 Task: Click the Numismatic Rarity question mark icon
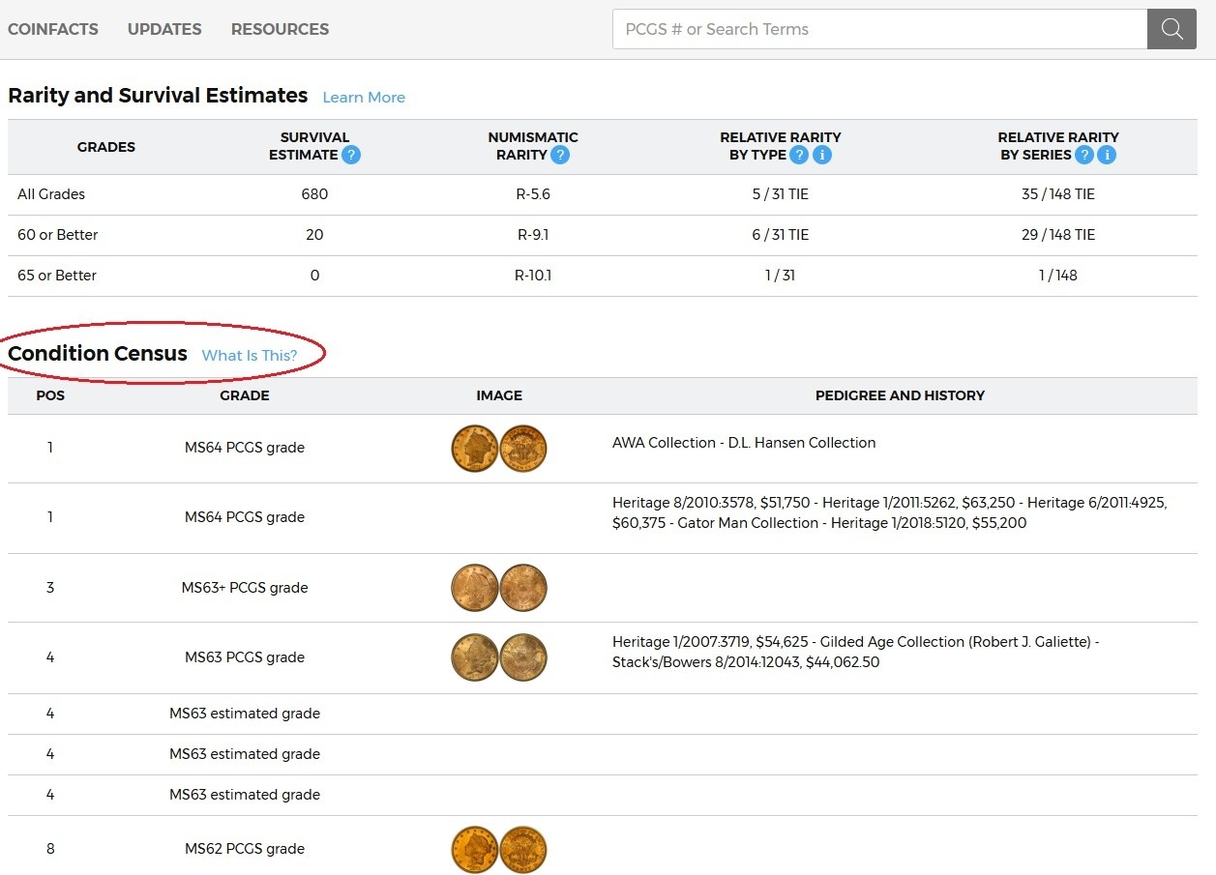coord(560,155)
